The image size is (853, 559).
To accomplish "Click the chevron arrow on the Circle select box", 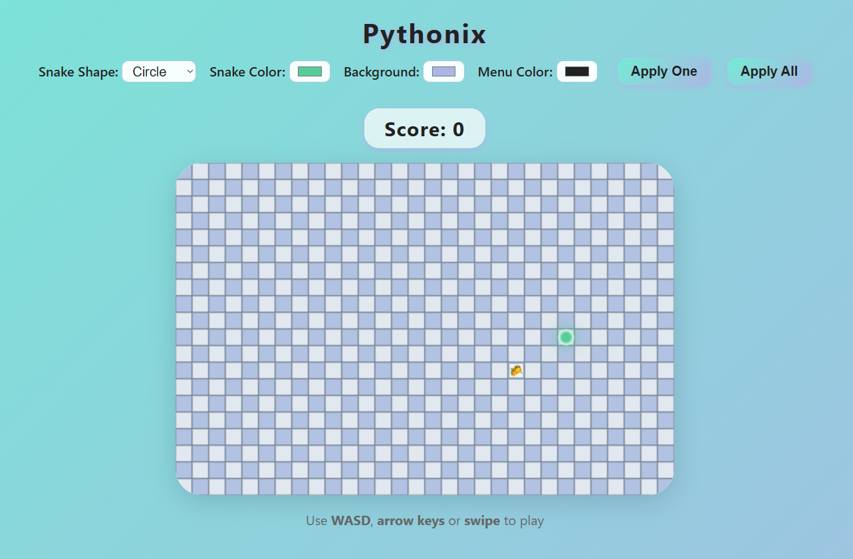I will pyautogui.click(x=190, y=72).
